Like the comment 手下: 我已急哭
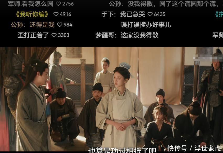Viewport: 223px width, 153px height. 150,14
